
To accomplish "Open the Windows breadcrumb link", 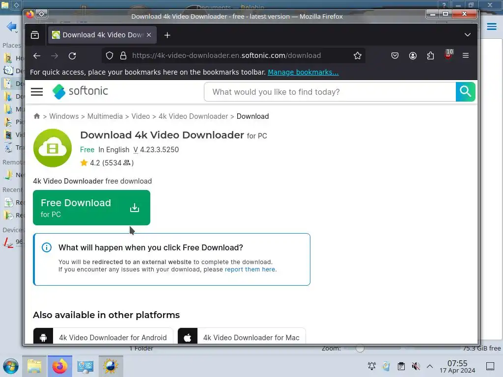I will tap(64, 116).
